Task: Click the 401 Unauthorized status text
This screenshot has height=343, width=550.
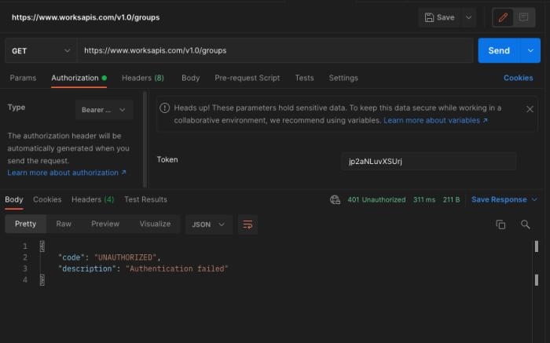Action: [376, 199]
